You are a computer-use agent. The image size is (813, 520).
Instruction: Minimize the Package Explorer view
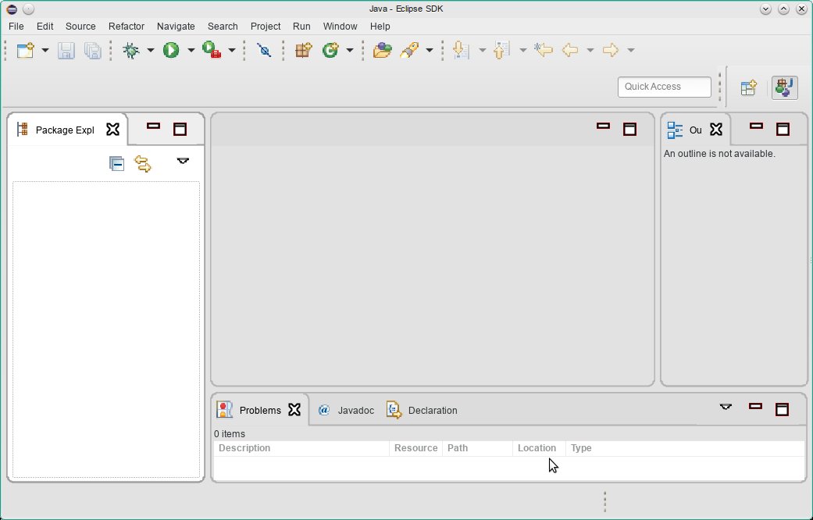(x=154, y=126)
